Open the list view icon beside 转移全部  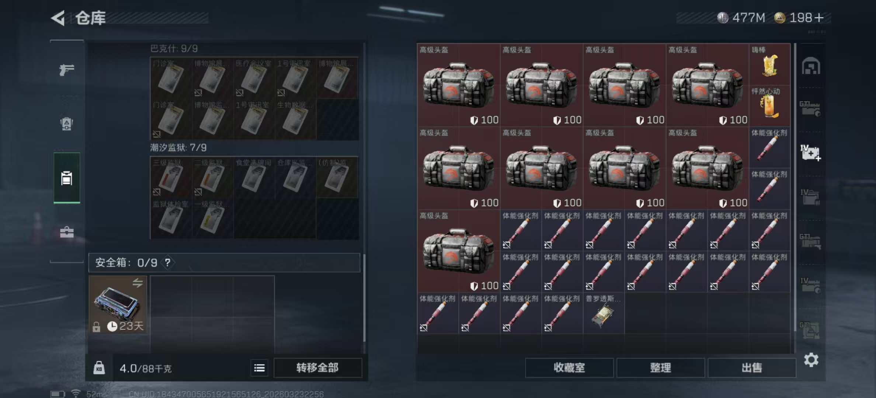[259, 368]
